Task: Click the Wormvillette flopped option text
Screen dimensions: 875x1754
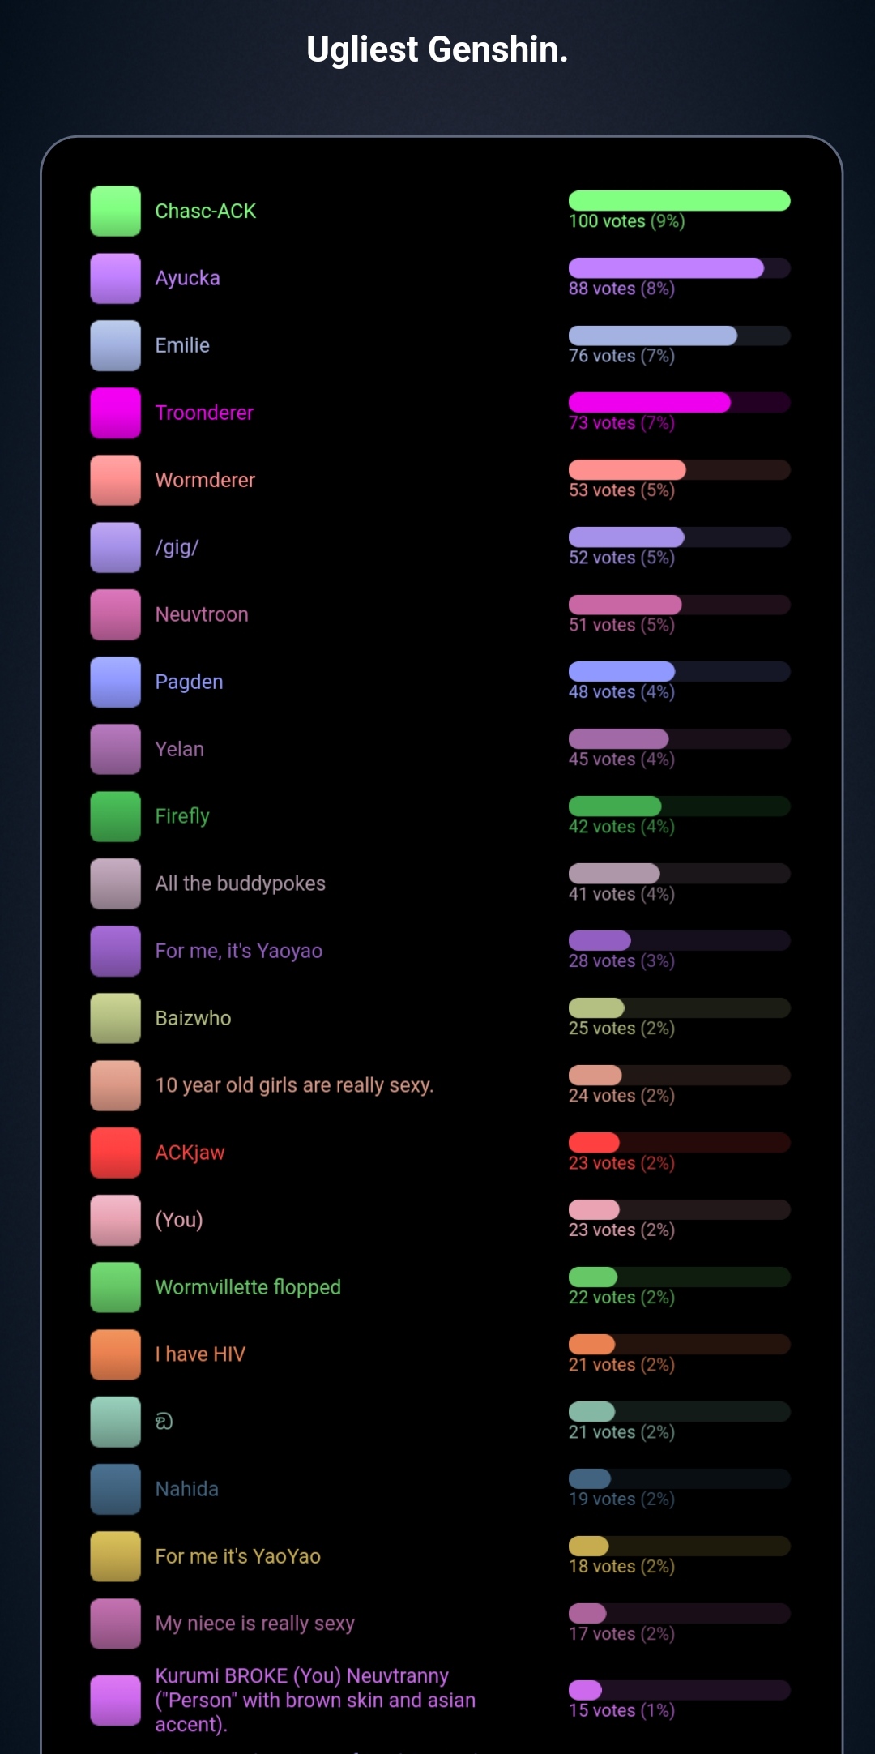Action: tap(248, 1287)
